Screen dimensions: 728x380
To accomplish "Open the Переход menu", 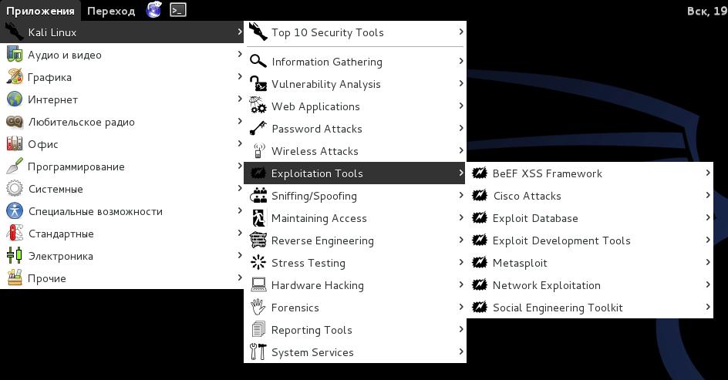I will coord(111,11).
